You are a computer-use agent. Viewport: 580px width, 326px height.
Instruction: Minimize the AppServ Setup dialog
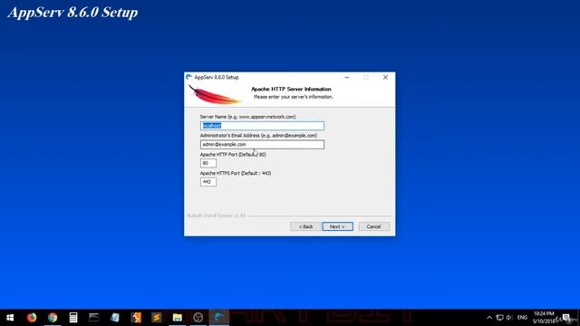pos(346,77)
